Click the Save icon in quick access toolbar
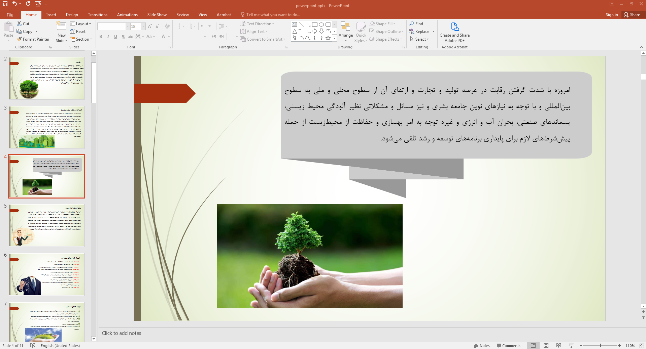This screenshot has width=646, height=349. (x=5, y=4)
